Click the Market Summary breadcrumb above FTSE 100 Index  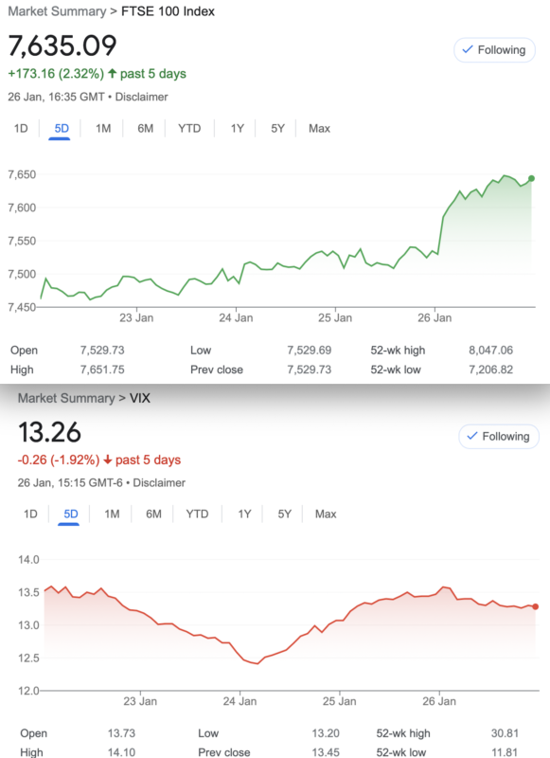[x=57, y=11]
